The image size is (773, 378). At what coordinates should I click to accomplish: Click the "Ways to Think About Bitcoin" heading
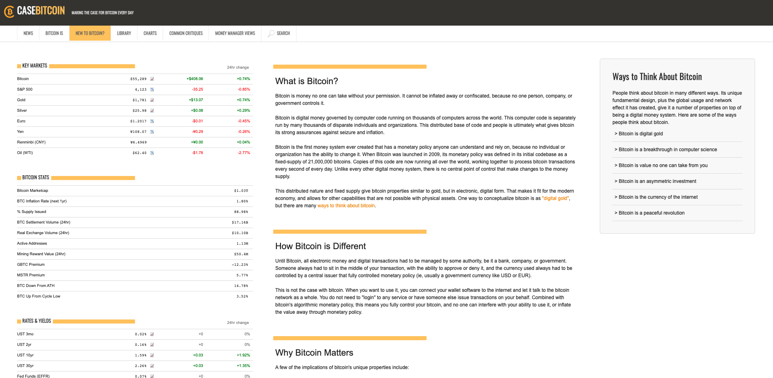tap(657, 77)
